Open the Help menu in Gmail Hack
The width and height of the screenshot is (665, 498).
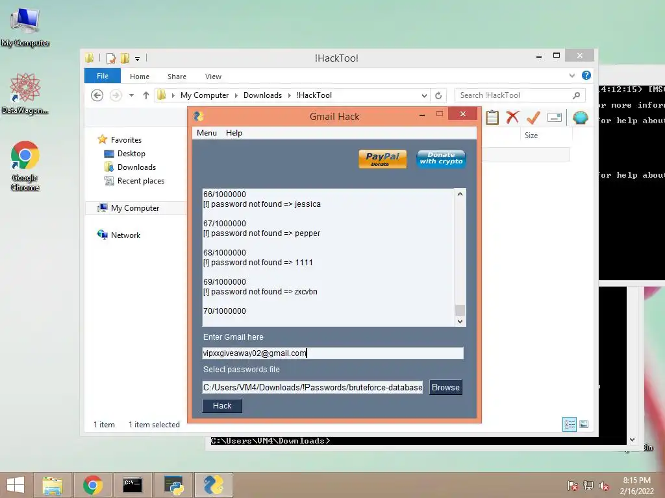tap(234, 133)
